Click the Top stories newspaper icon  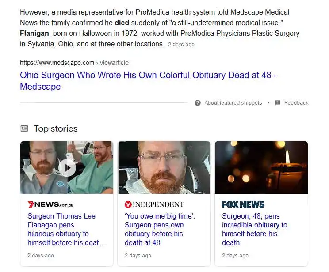pos(24,128)
